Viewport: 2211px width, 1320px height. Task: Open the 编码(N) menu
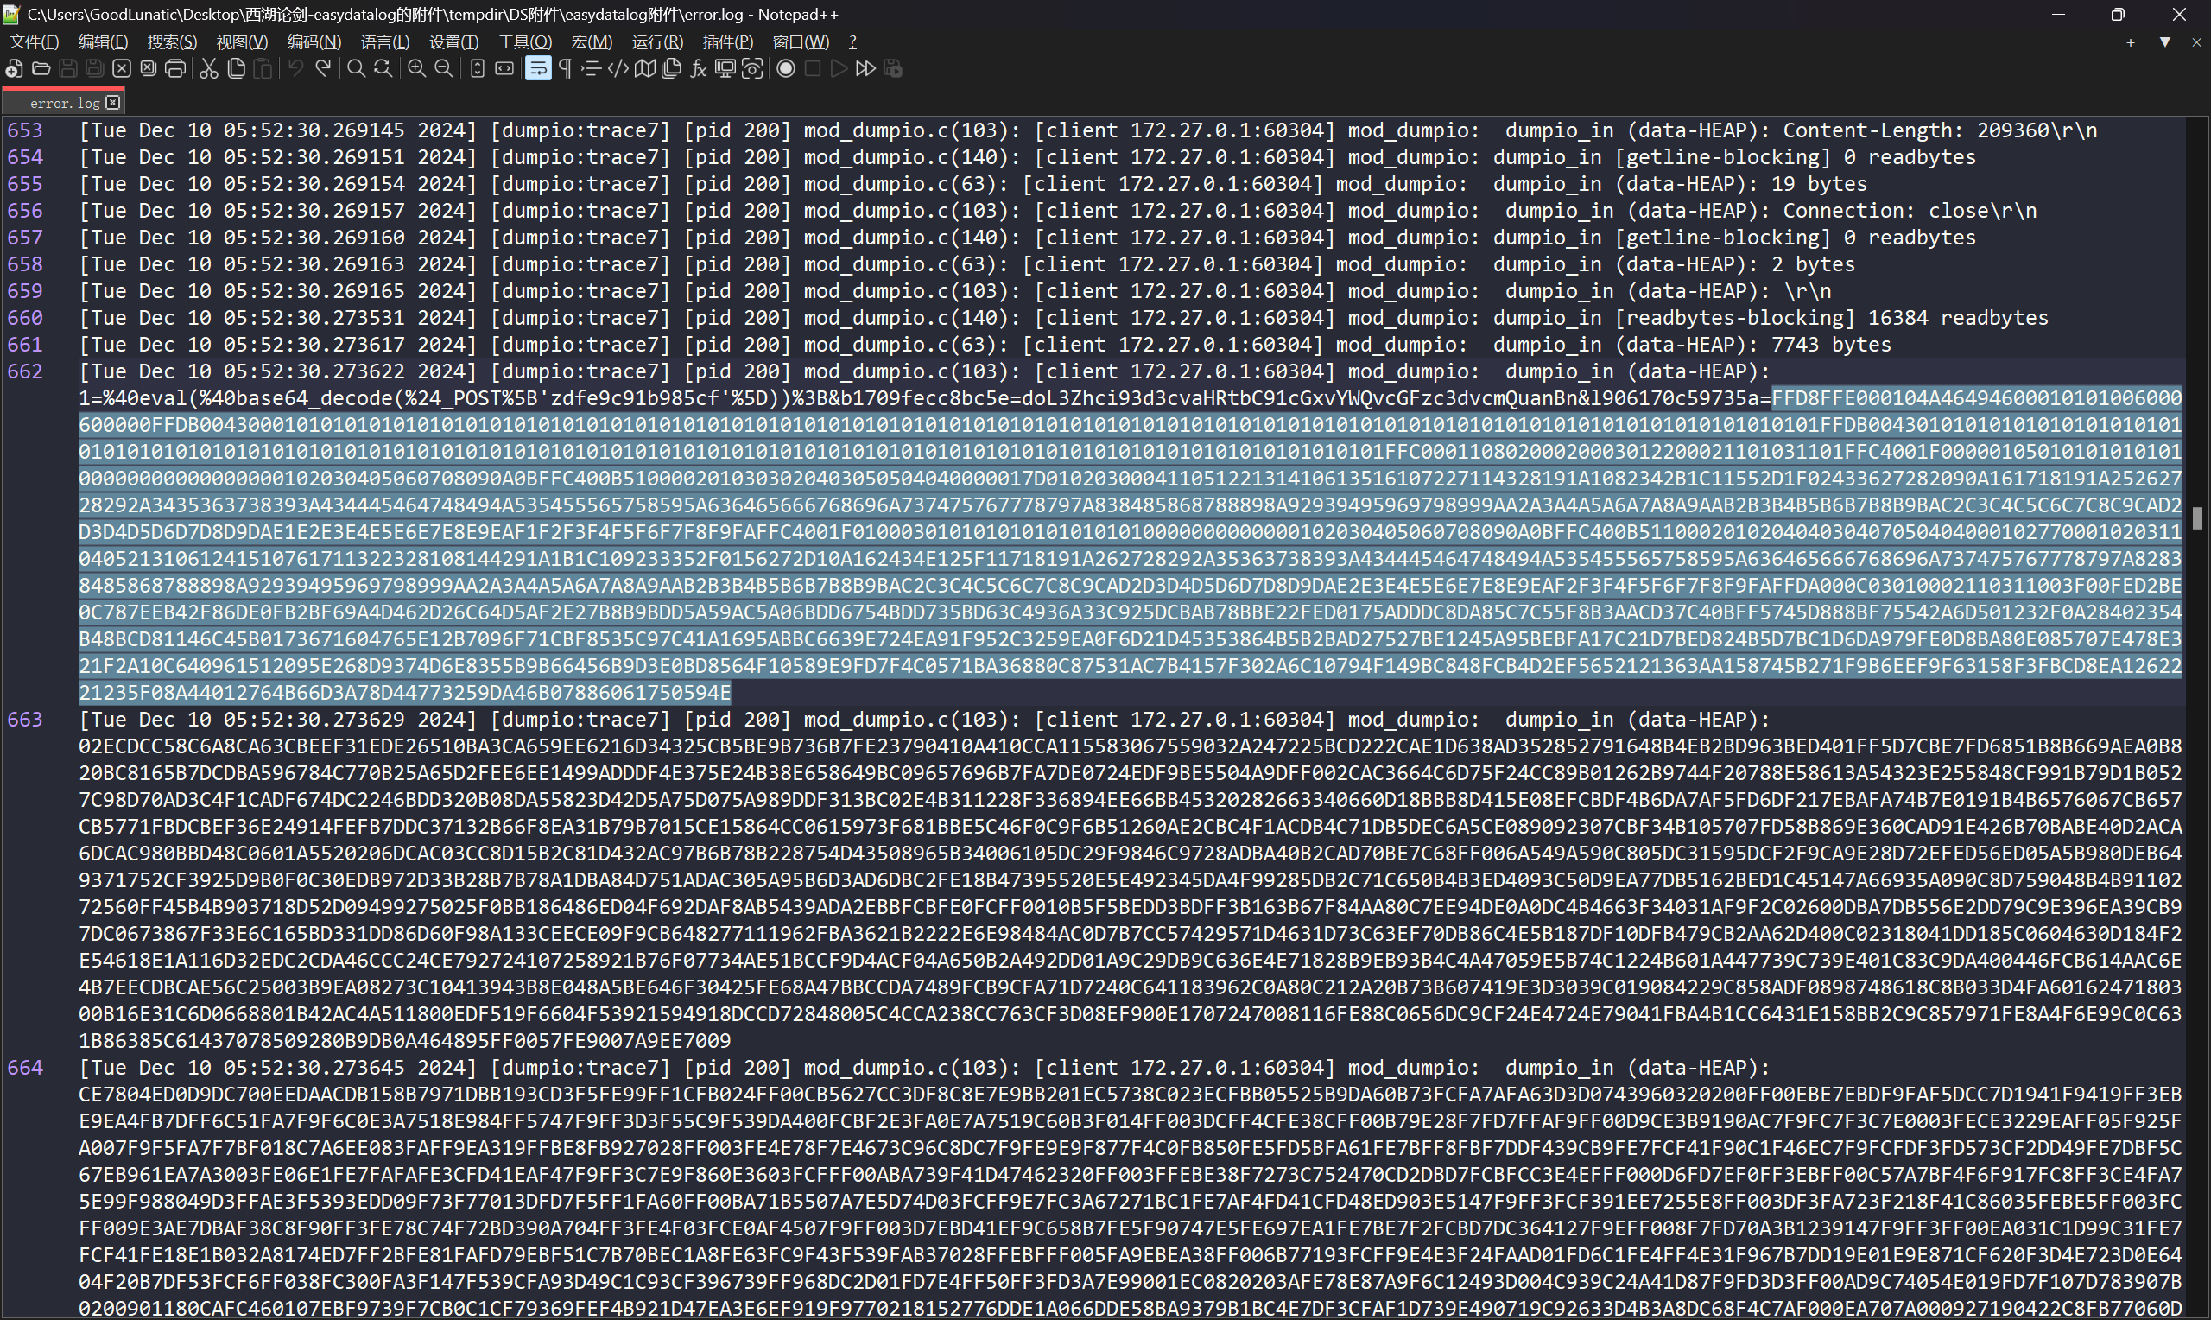(314, 41)
